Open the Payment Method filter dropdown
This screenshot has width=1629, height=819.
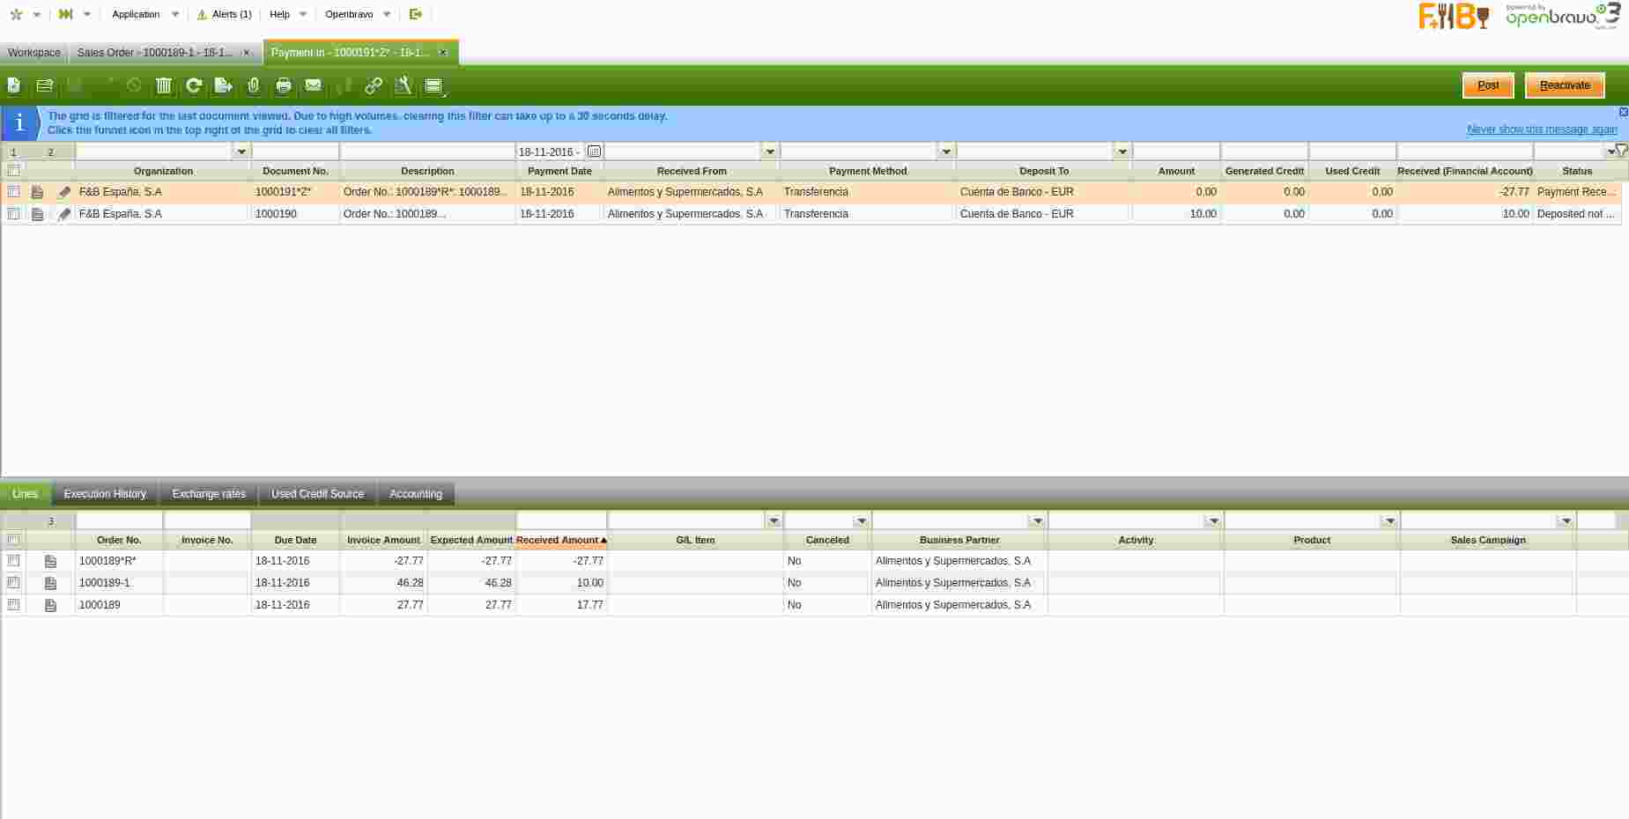(946, 151)
